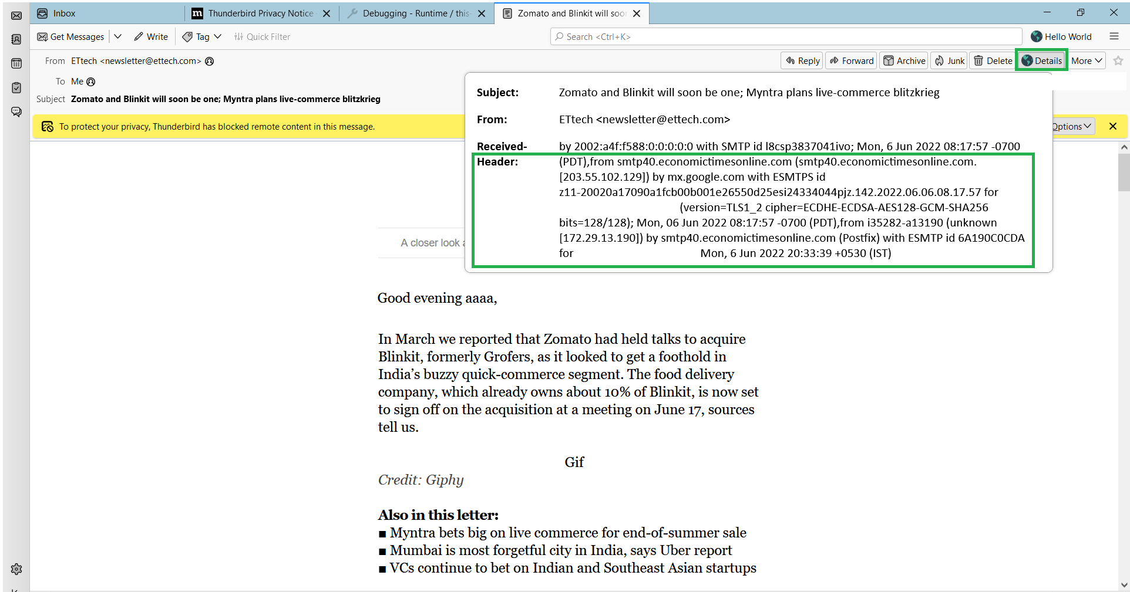This screenshot has height=592, width=1130.
Task: Archive the Zomato newsletter message
Action: tap(903, 60)
